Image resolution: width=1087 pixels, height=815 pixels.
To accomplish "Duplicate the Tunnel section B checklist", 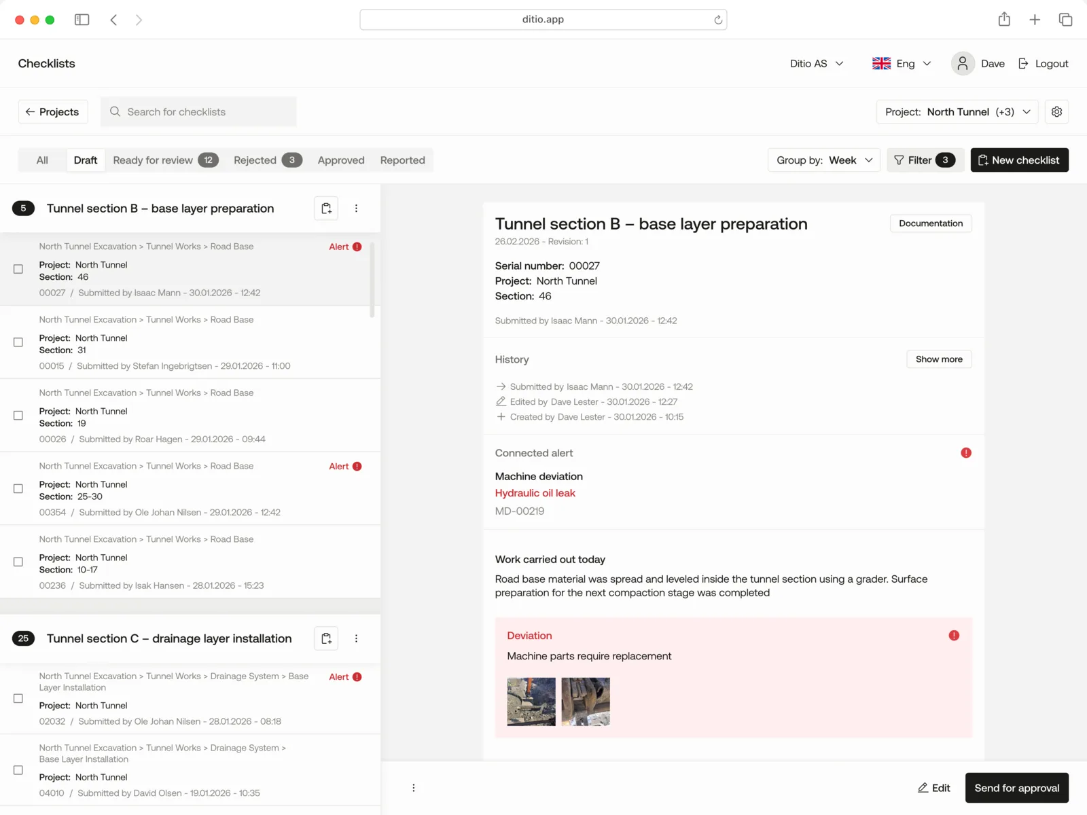I will (326, 208).
